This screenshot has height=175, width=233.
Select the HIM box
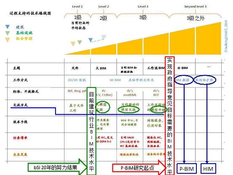pyautogui.click(x=208, y=168)
